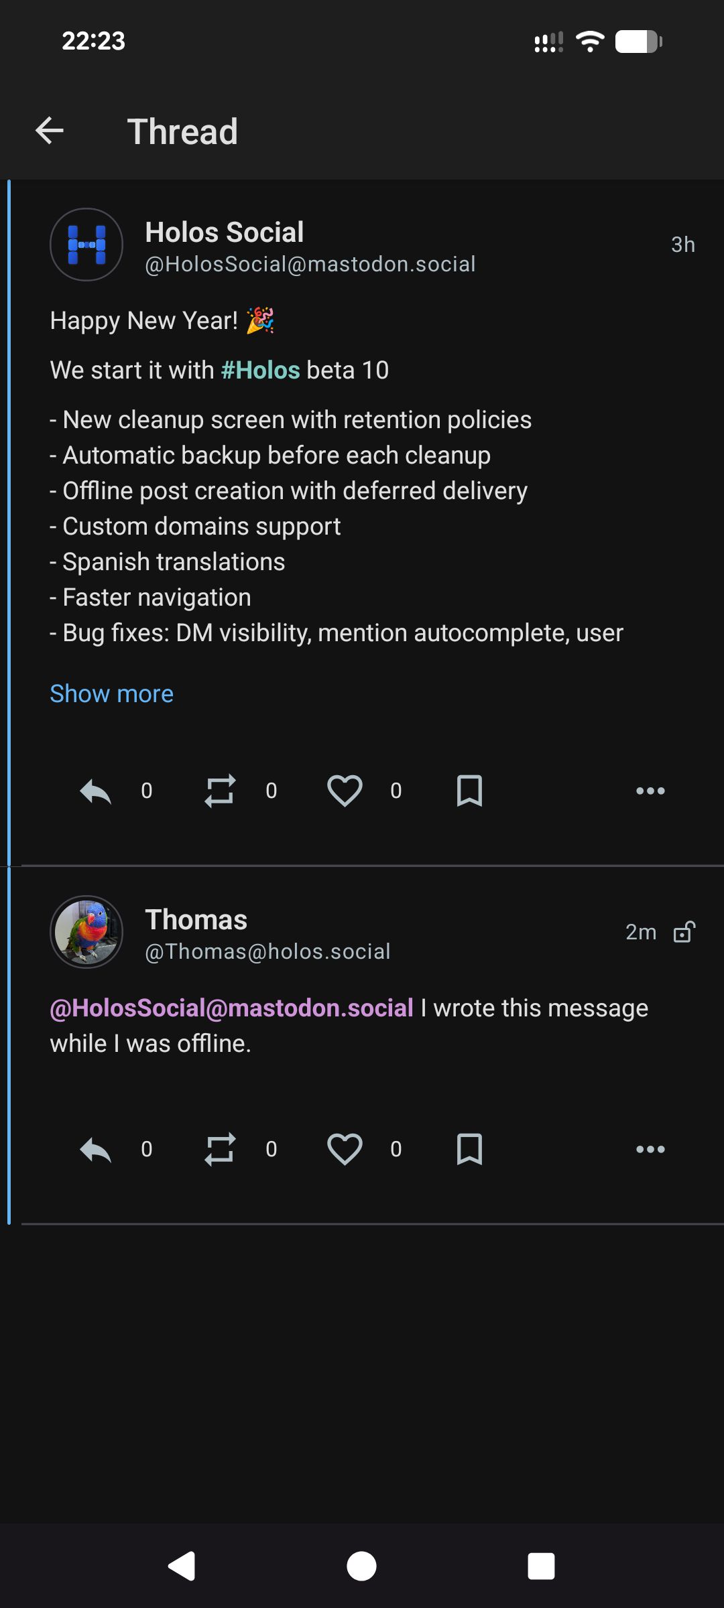This screenshot has width=724, height=1608.
Task: Open the @HolosSocial@mastodon.social mention
Action: tap(232, 1008)
